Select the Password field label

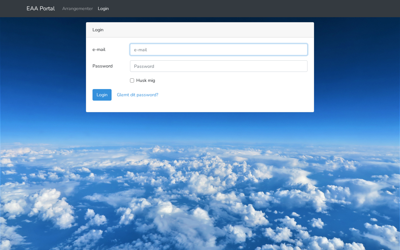(102, 66)
